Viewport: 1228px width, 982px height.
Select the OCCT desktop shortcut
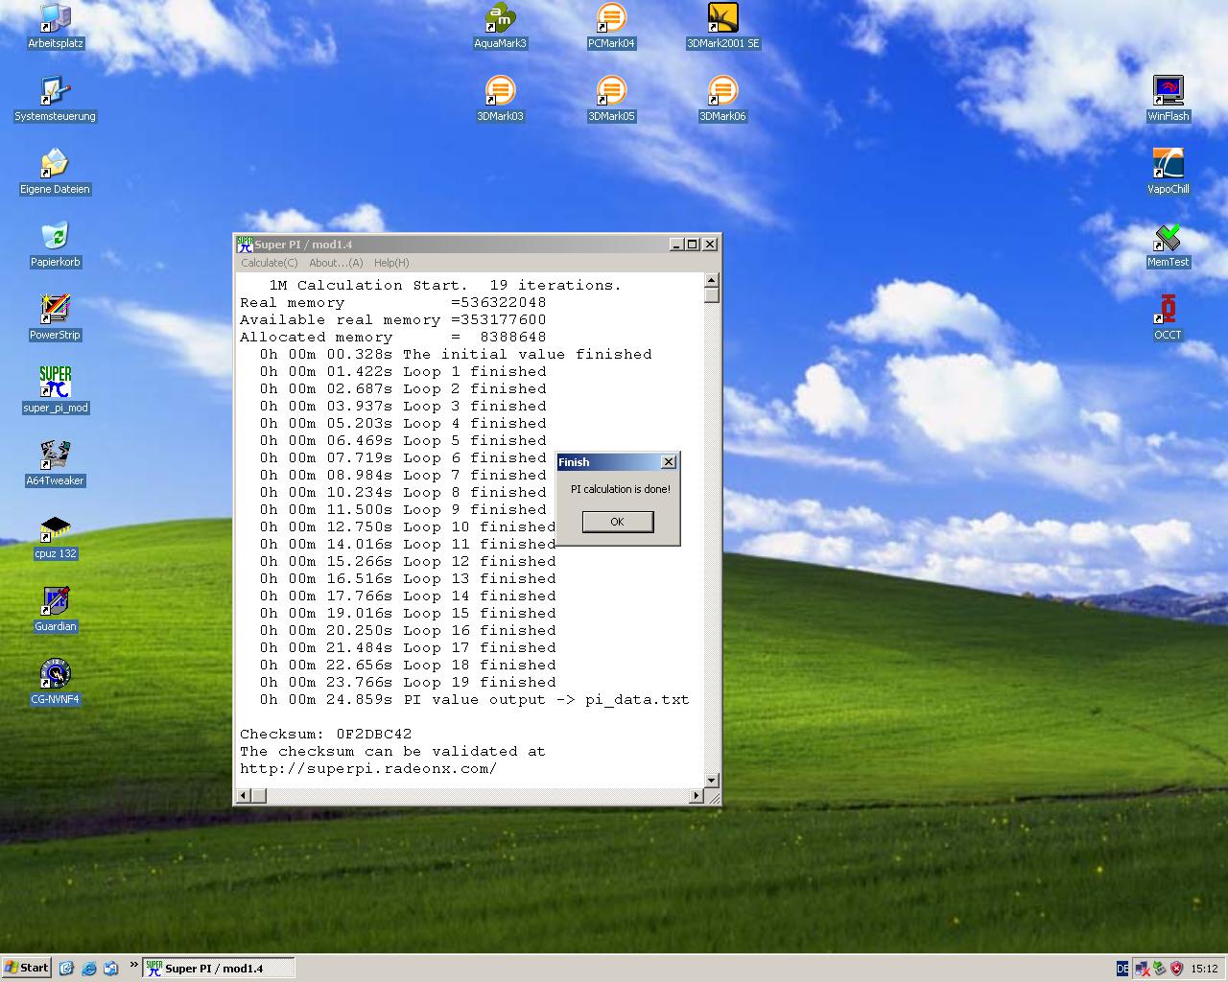[x=1168, y=310]
